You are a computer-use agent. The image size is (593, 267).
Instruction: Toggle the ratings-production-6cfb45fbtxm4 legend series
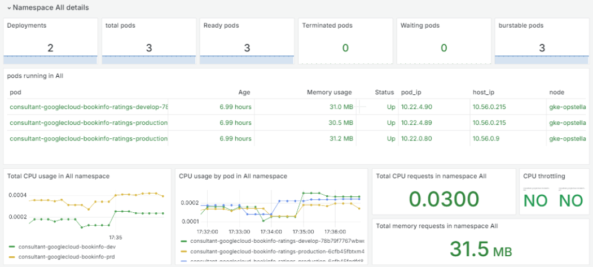(277, 251)
